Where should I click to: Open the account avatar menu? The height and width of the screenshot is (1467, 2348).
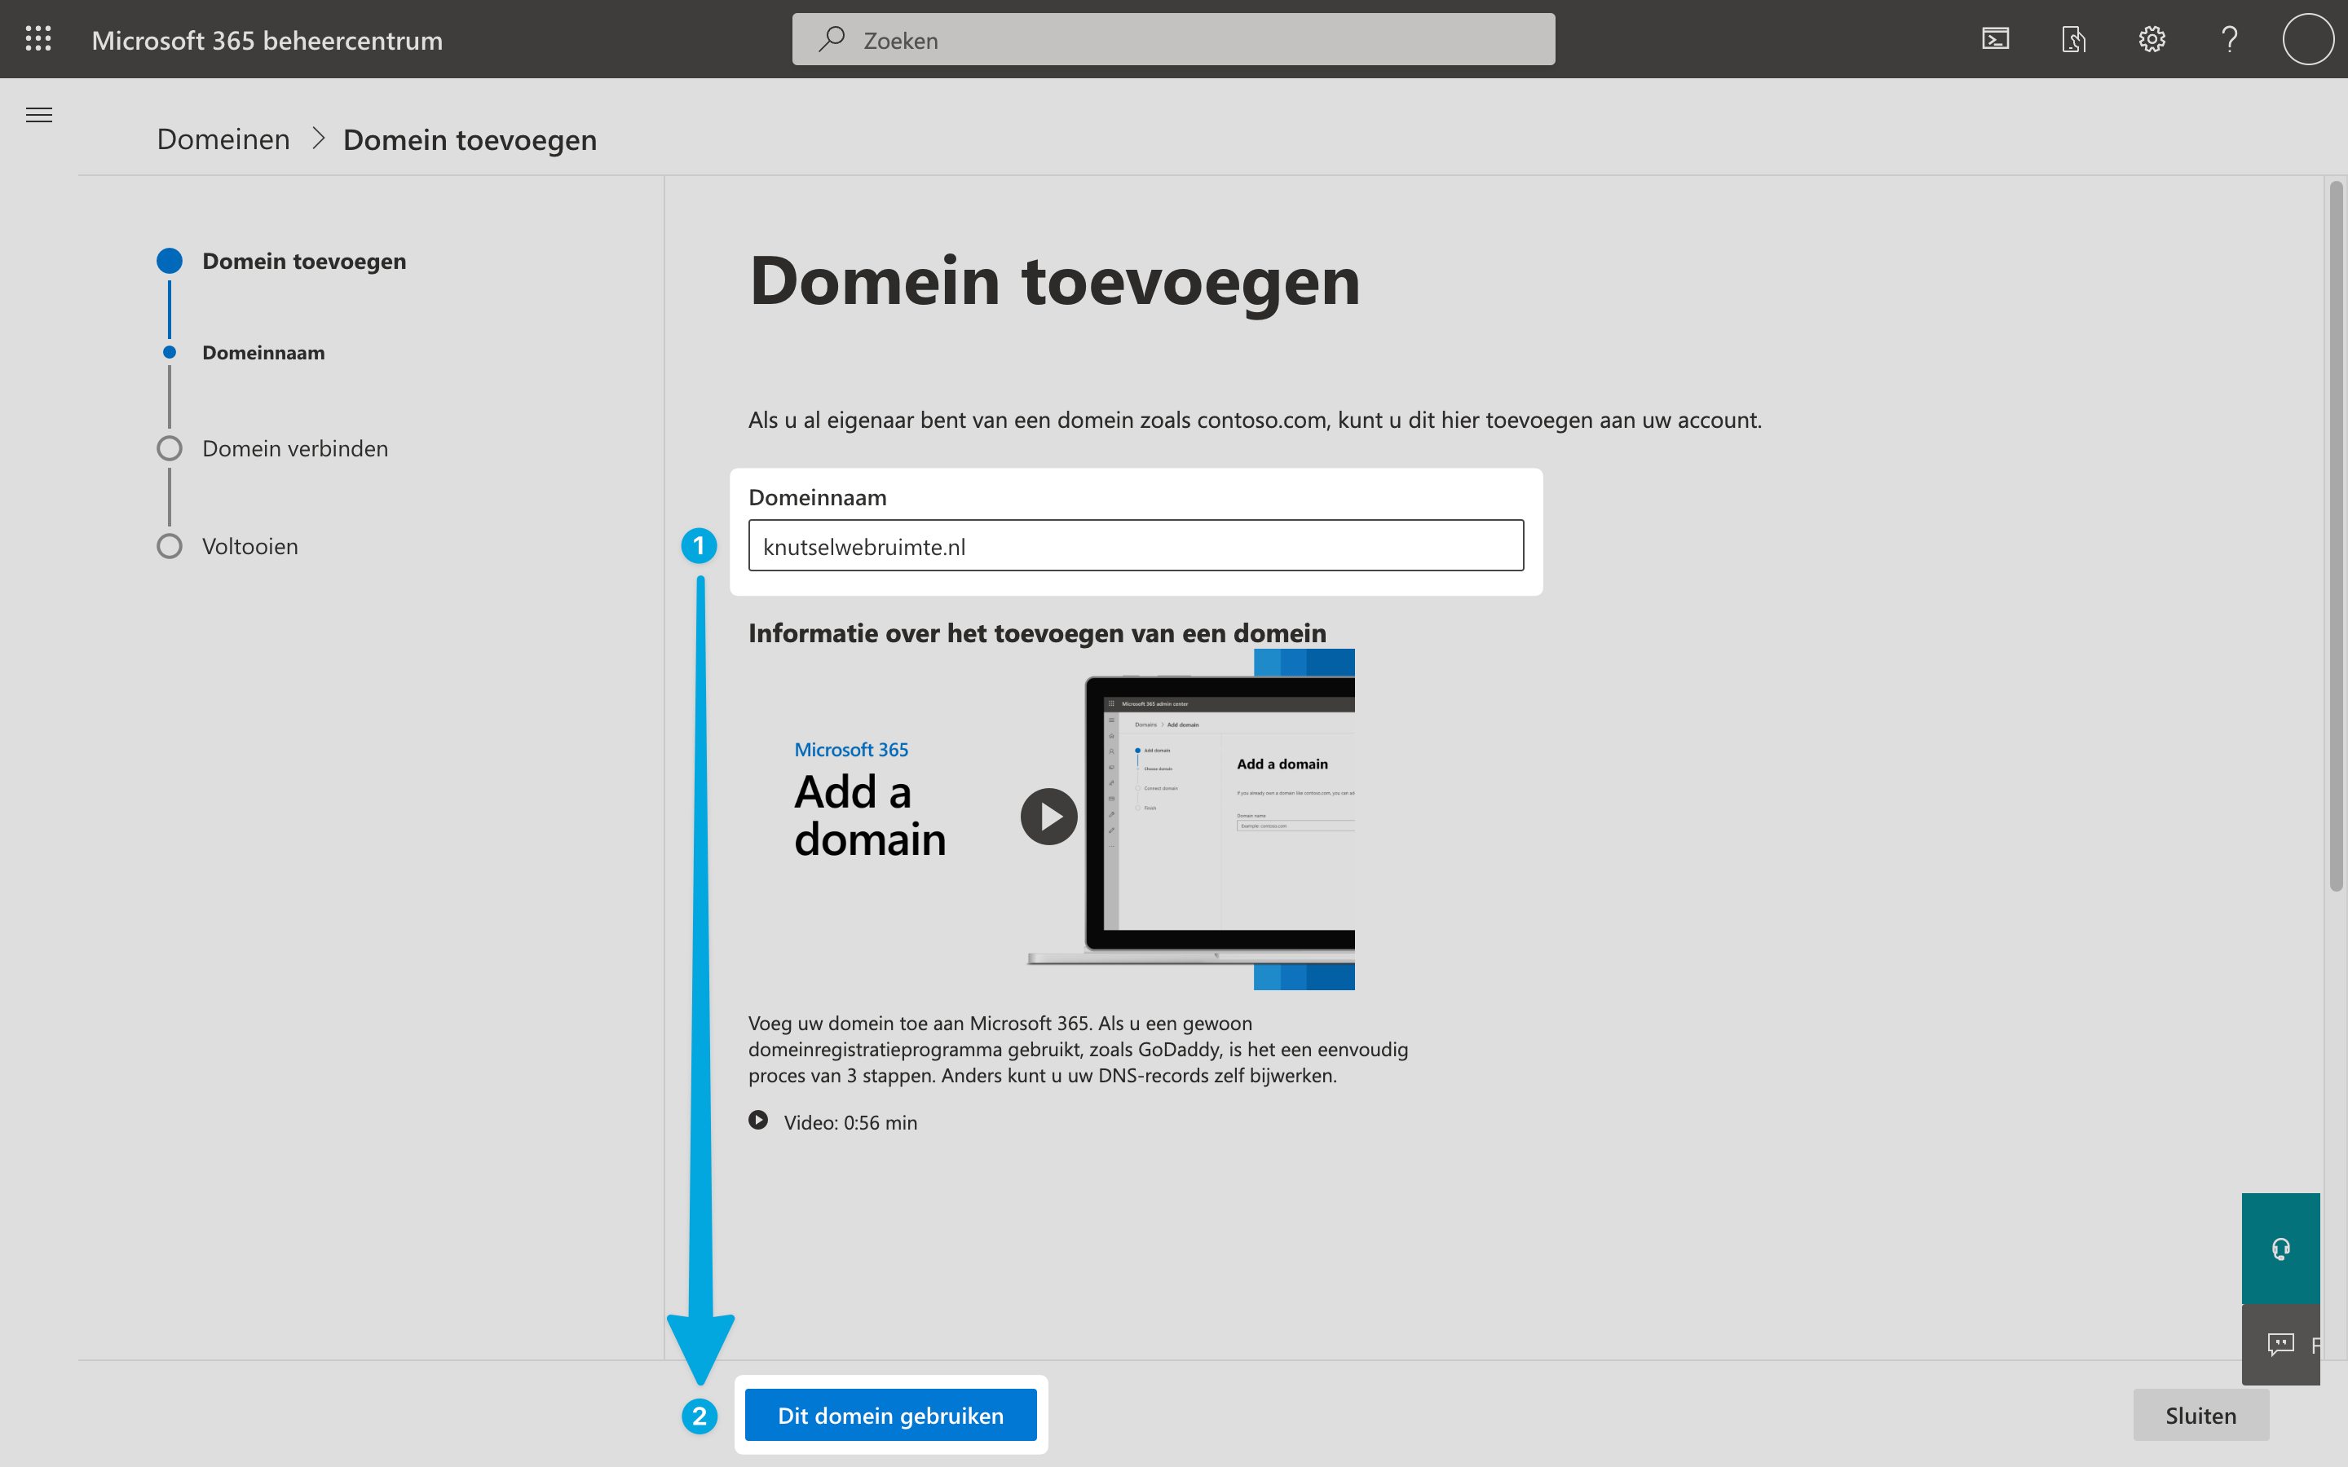coord(2307,39)
